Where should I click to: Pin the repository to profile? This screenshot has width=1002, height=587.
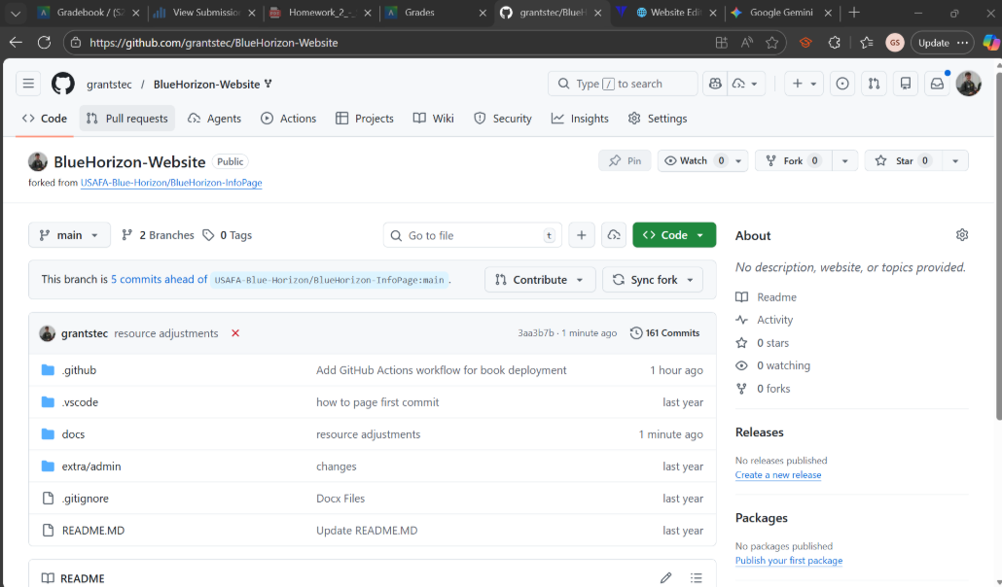point(625,161)
